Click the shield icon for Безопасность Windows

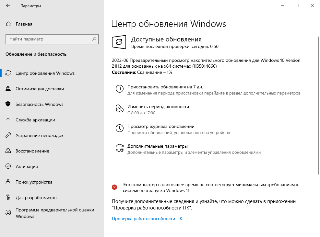click(x=9, y=104)
